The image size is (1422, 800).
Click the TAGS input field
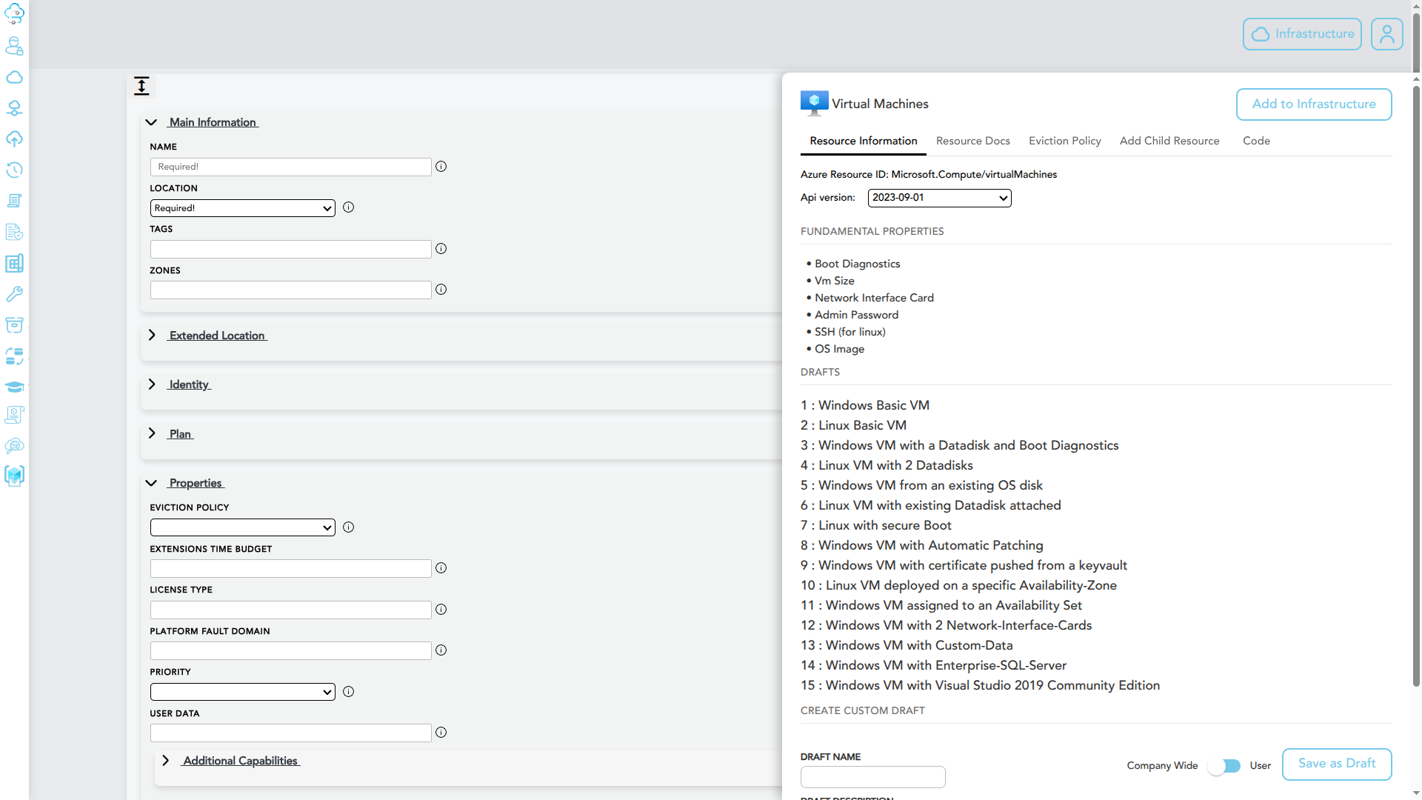pyautogui.click(x=290, y=249)
